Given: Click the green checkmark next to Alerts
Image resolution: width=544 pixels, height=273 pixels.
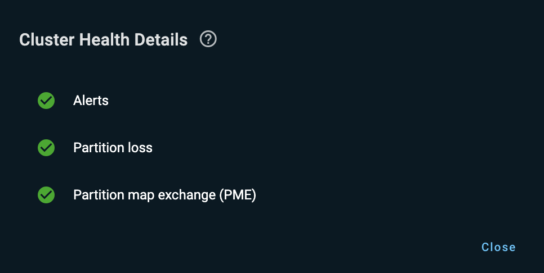Looking at the screenshot, I should [46, 101].
